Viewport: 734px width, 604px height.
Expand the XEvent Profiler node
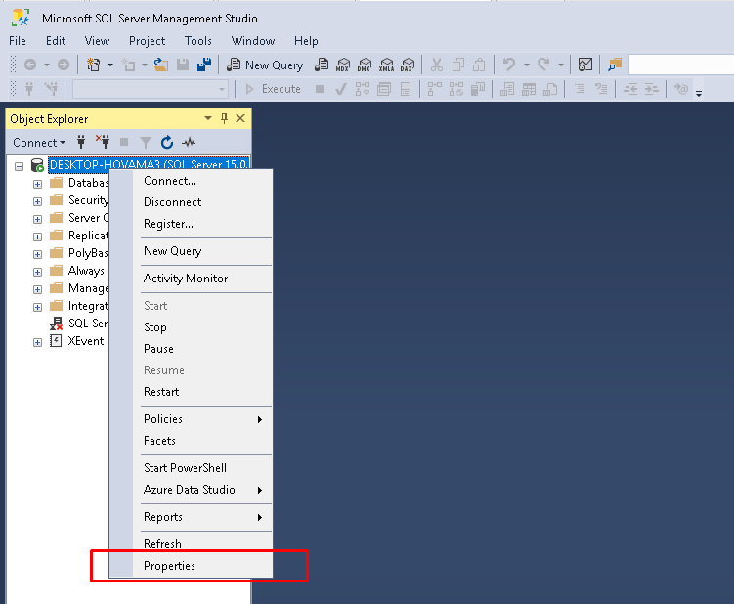click(37, 343)
